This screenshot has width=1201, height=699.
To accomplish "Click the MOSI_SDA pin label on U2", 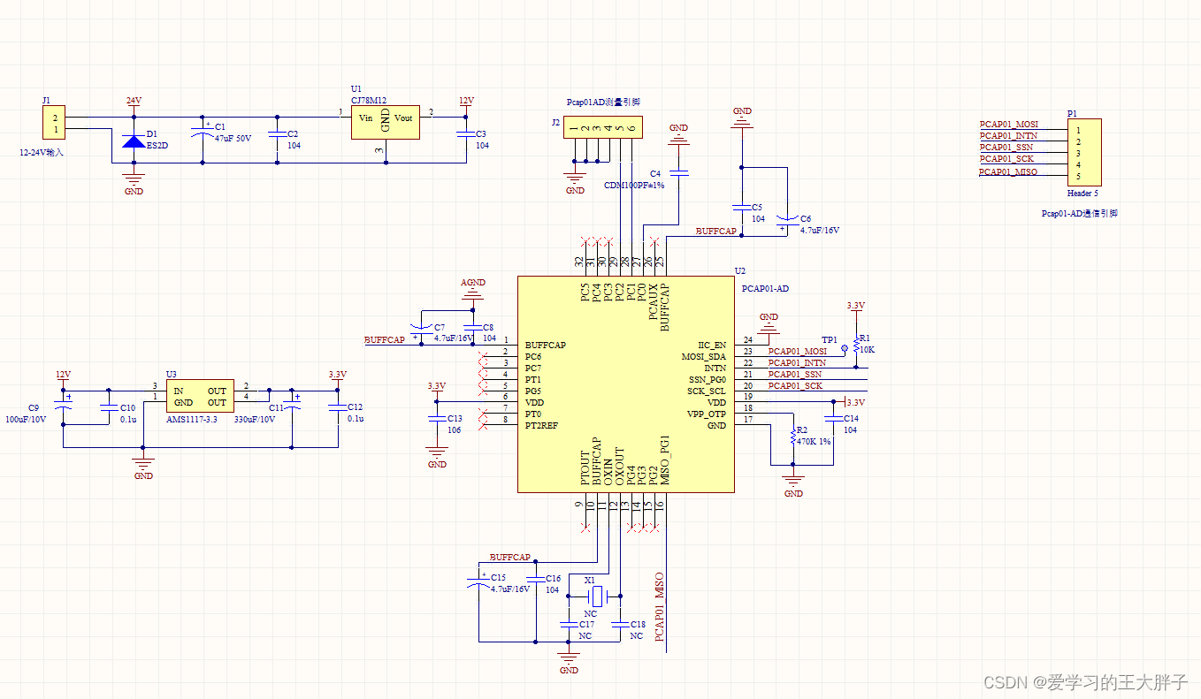I will pyautogui.click(x=704, y=357).
